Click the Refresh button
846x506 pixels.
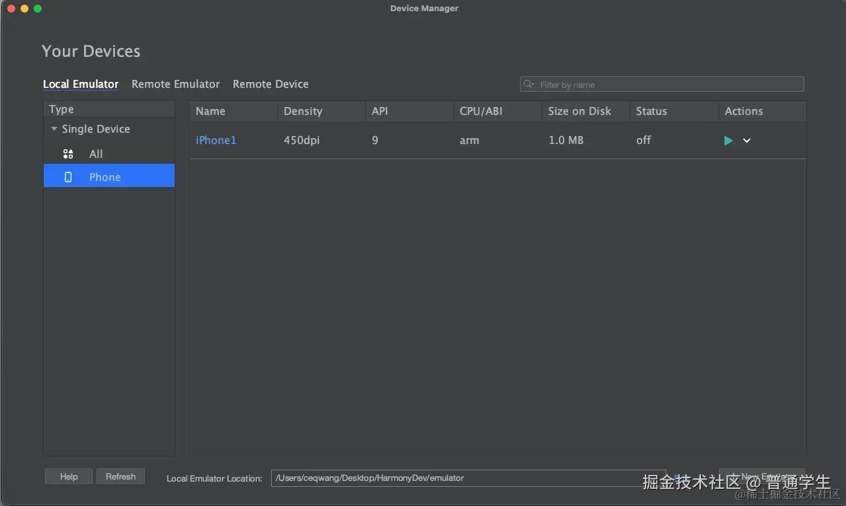click(120, 476)
